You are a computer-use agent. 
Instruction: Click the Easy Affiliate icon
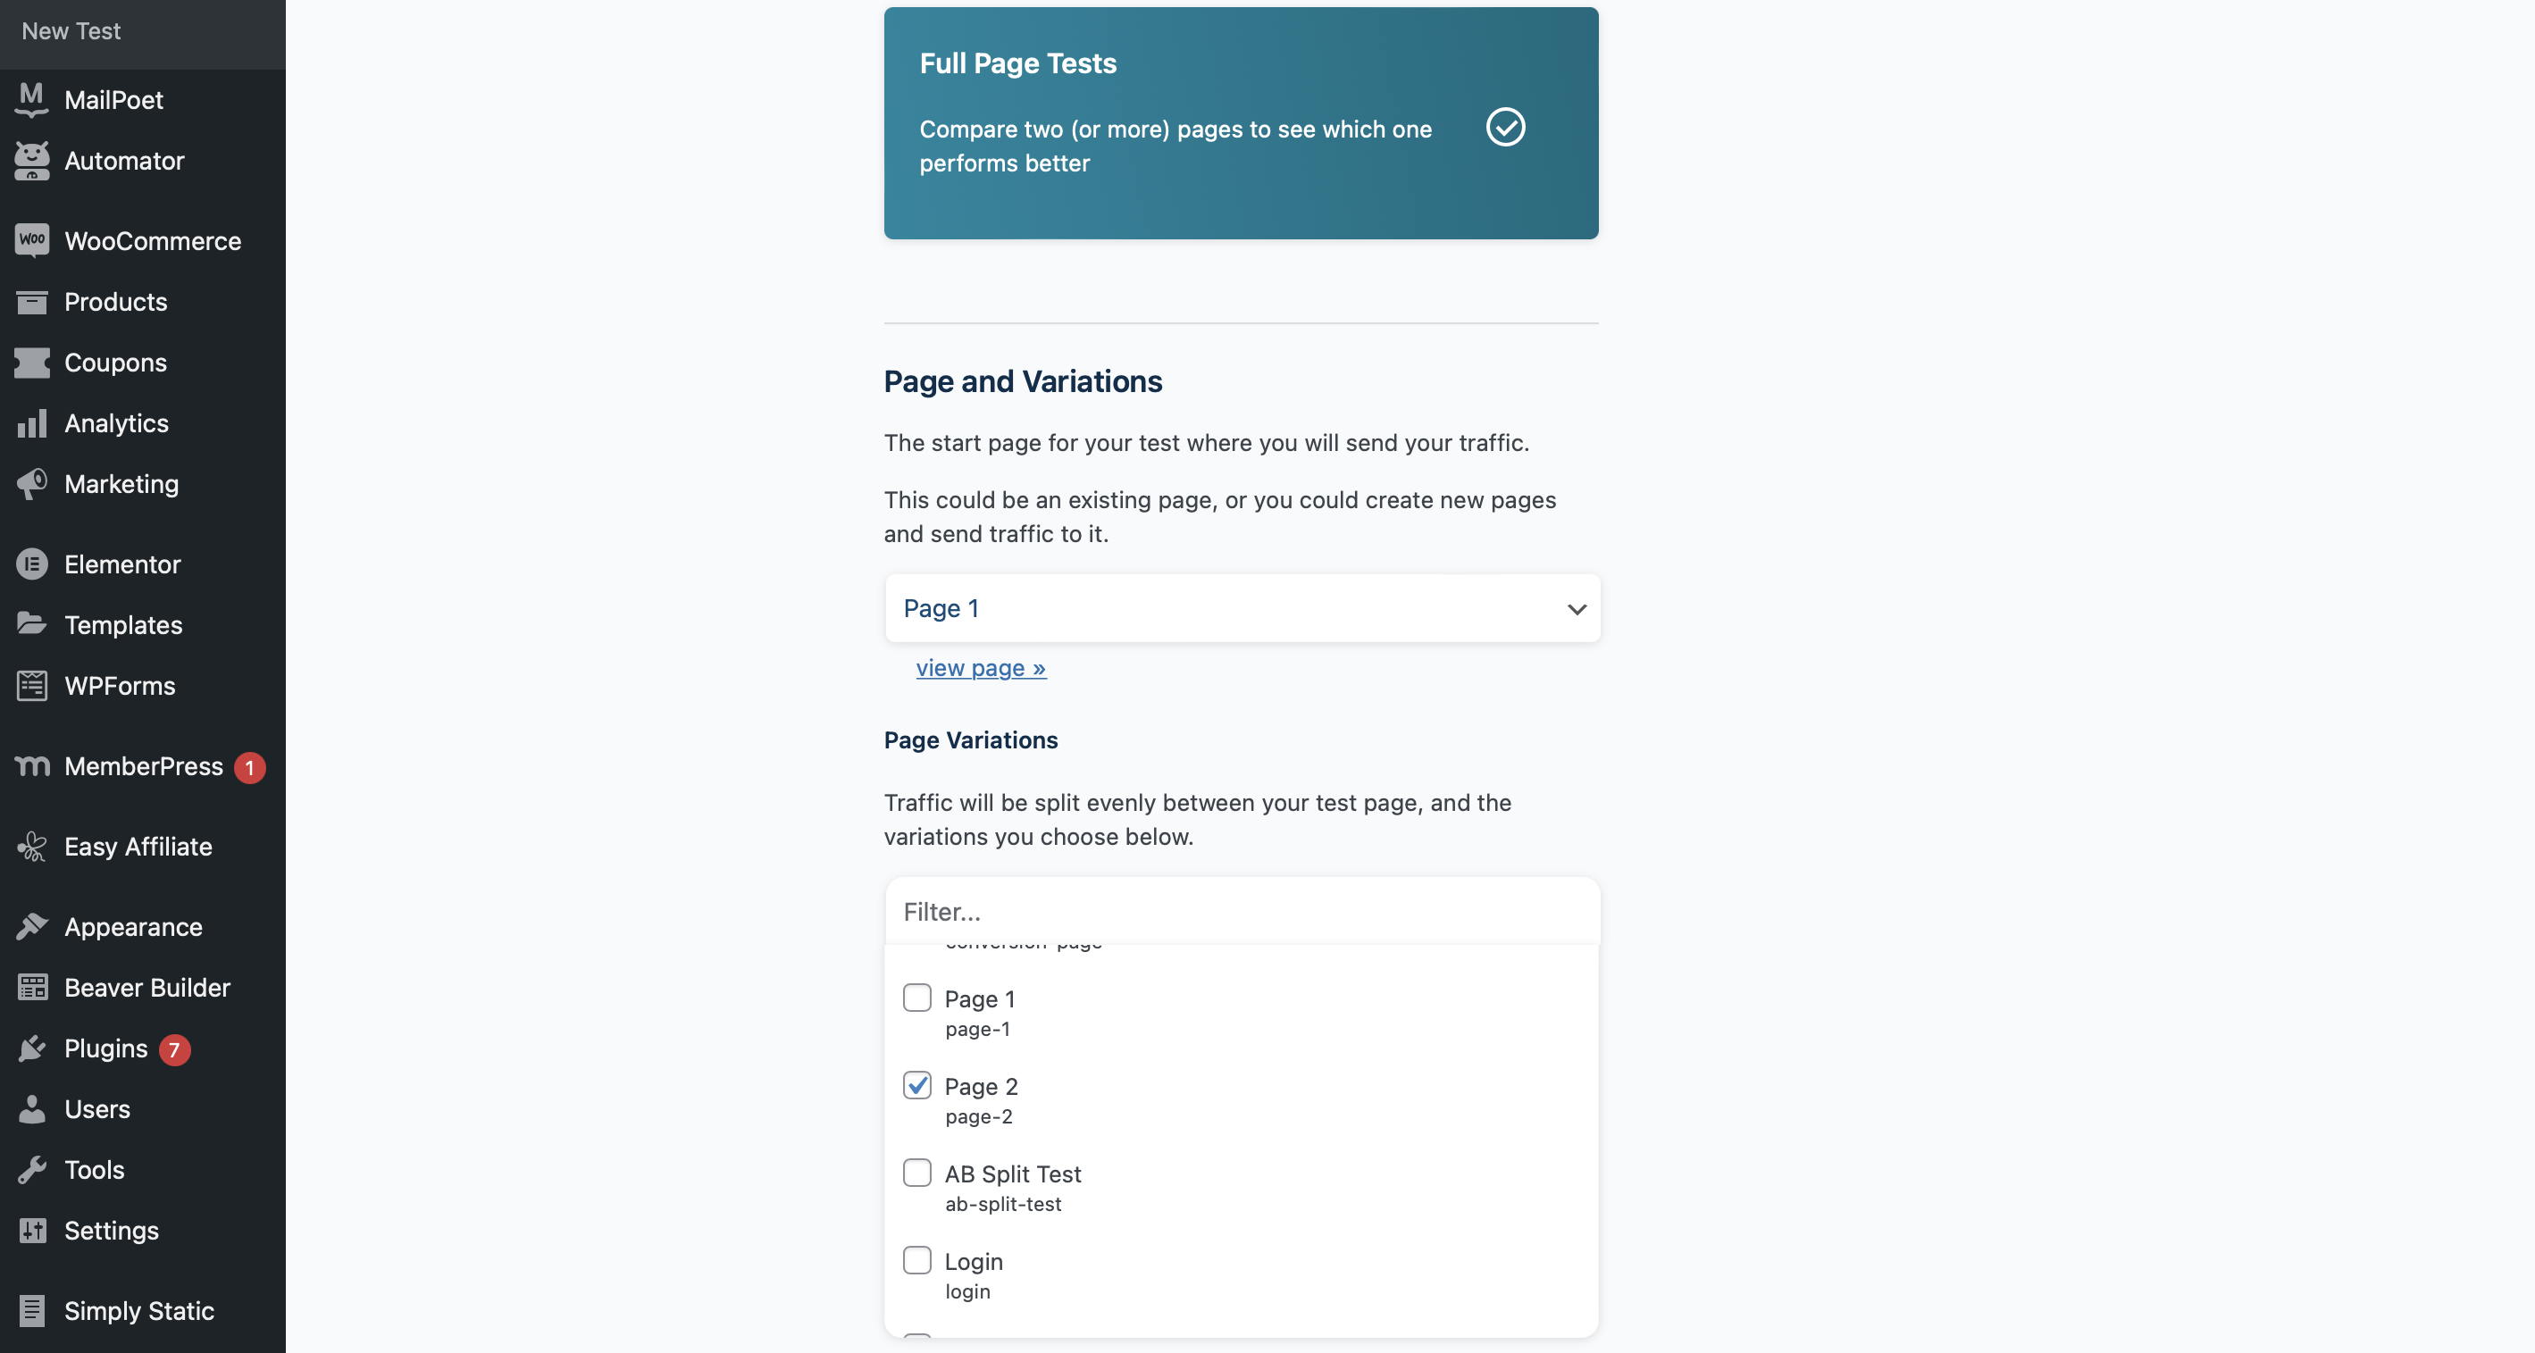(31, 847)
